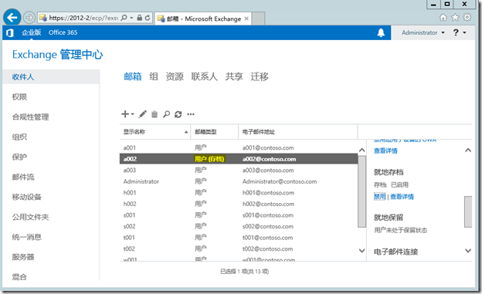Open notifications bell

tap(381, 32)
